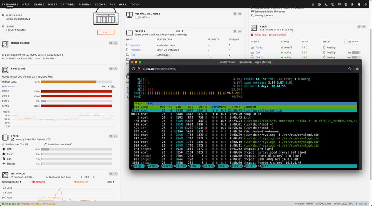Click the Parity device disk icon

tap(252, 48)
